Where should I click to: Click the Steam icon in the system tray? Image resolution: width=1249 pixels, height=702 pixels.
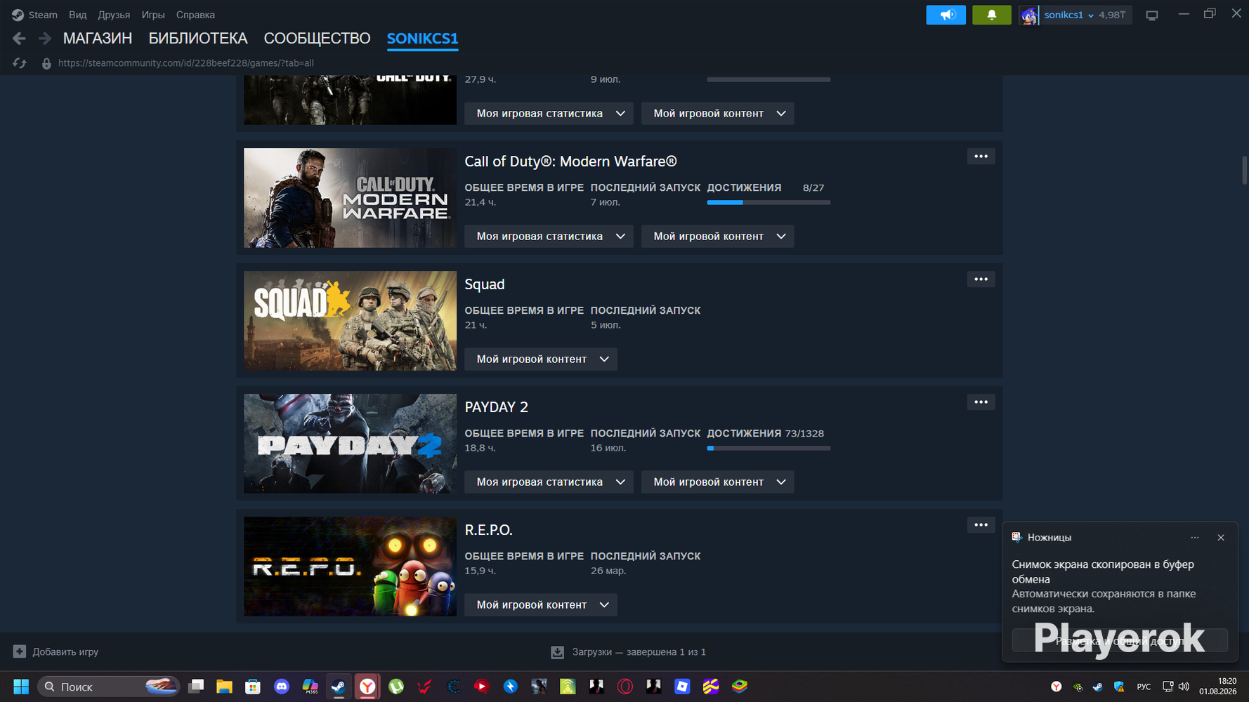tap(1098, 687)
